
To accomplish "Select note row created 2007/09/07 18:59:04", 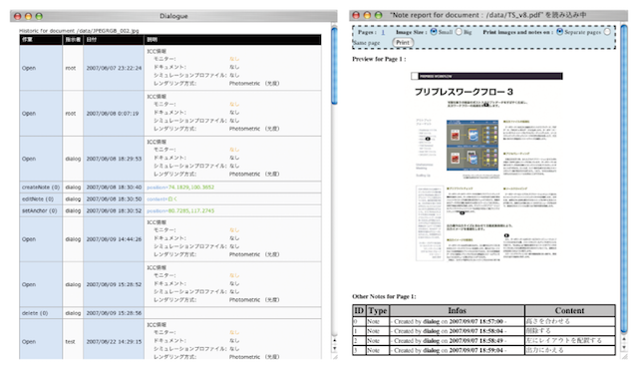I will tap(483, 350).
